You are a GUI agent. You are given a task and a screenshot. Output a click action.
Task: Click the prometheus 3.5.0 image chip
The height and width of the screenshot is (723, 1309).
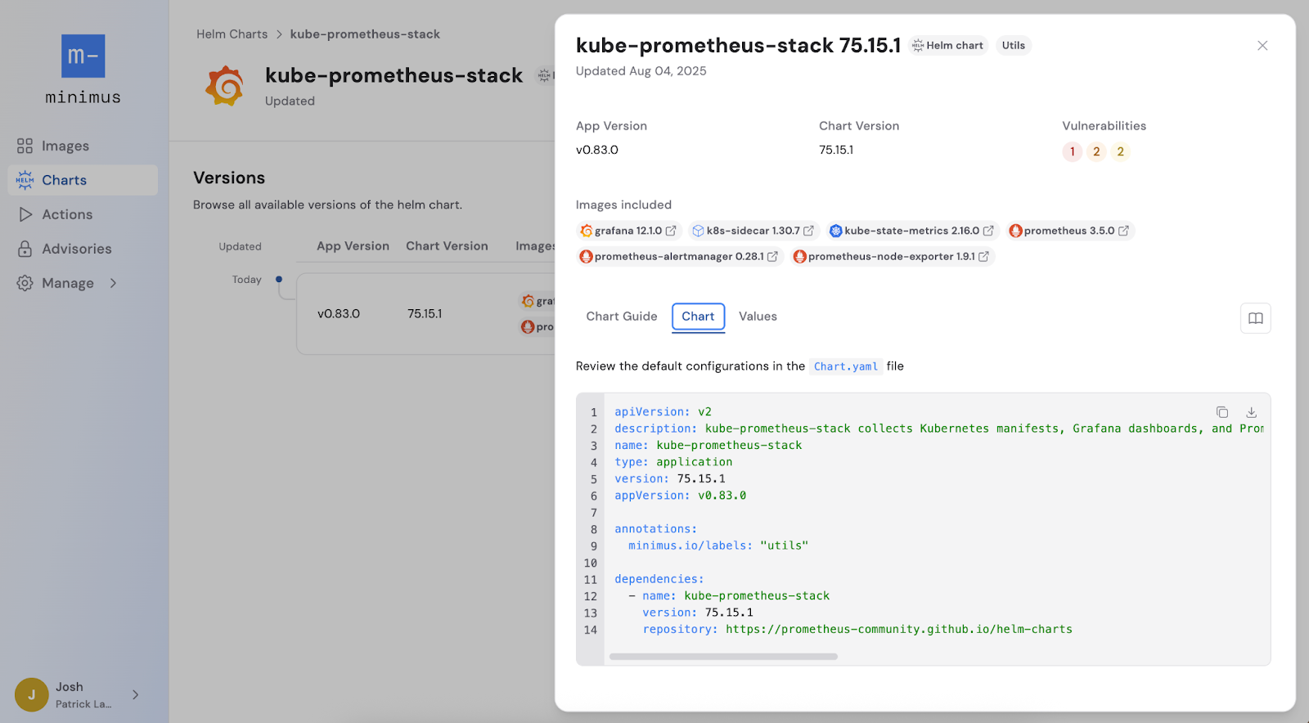click(x=1070, y=231)
